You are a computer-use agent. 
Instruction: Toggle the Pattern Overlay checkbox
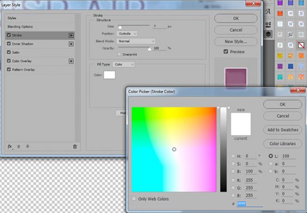click(x=9, y=69)
